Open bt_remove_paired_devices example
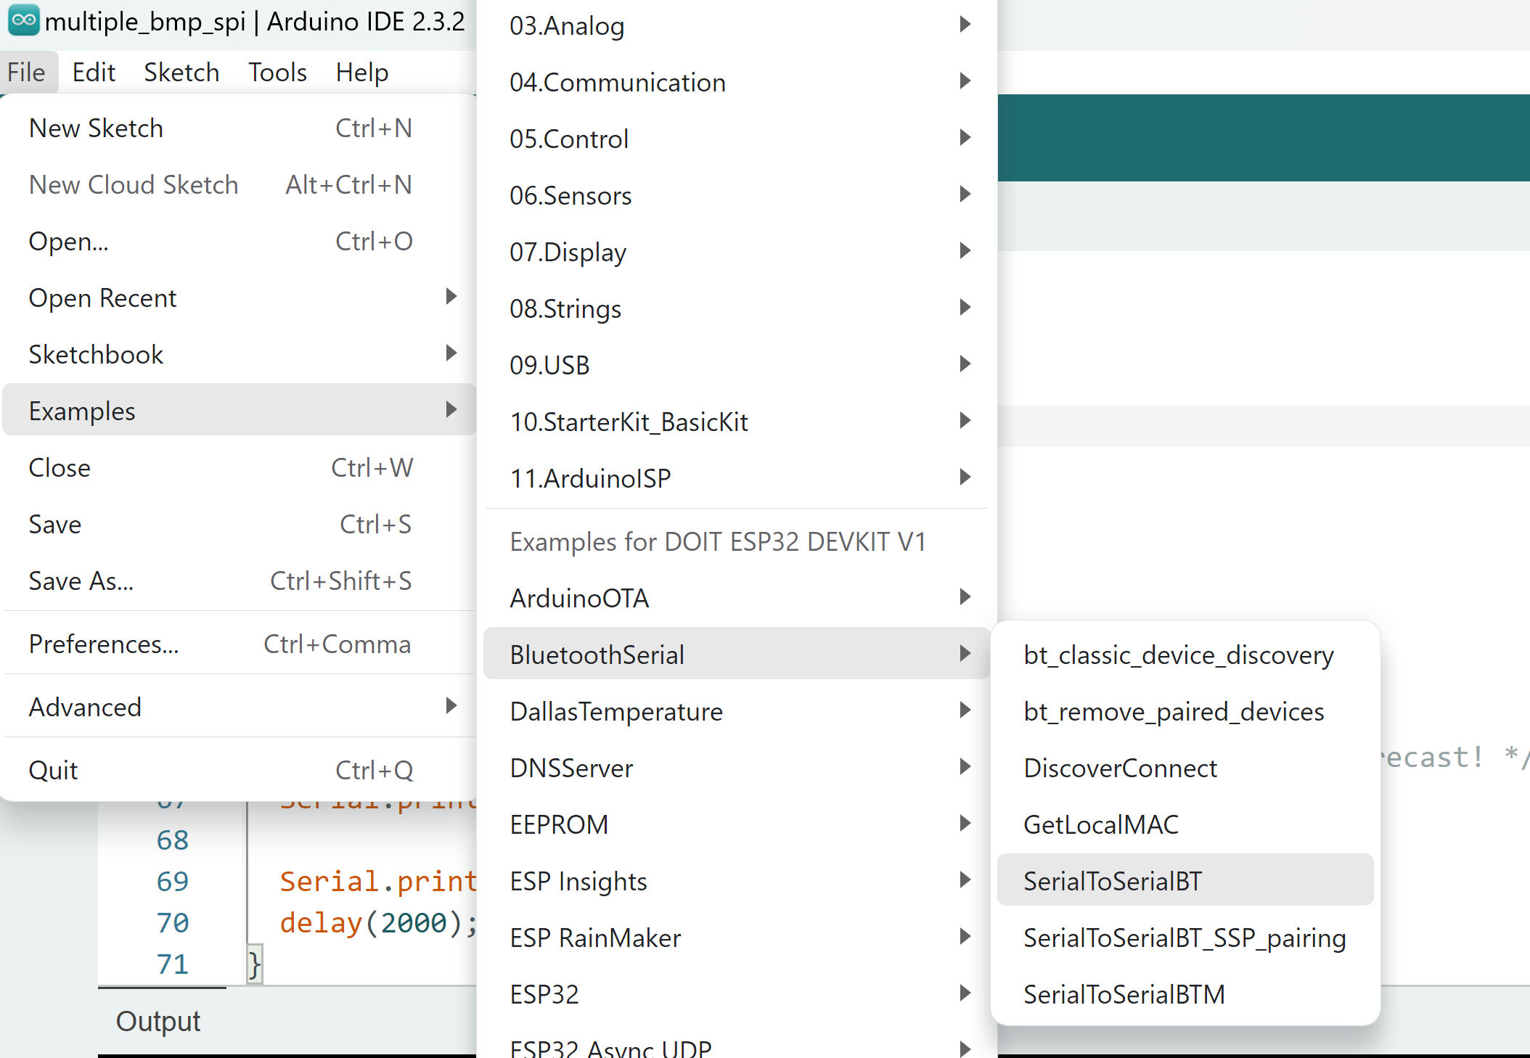 click(x=1185, y=712)
